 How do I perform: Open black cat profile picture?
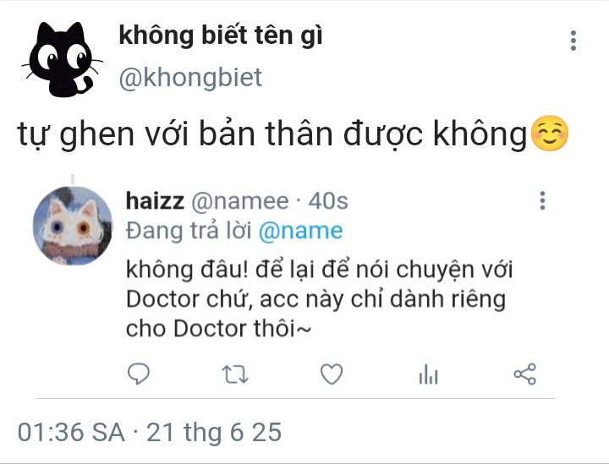click(x=63, y=59)
